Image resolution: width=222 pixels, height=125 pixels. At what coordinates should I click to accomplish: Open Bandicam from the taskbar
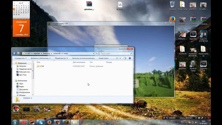[58, 122]
